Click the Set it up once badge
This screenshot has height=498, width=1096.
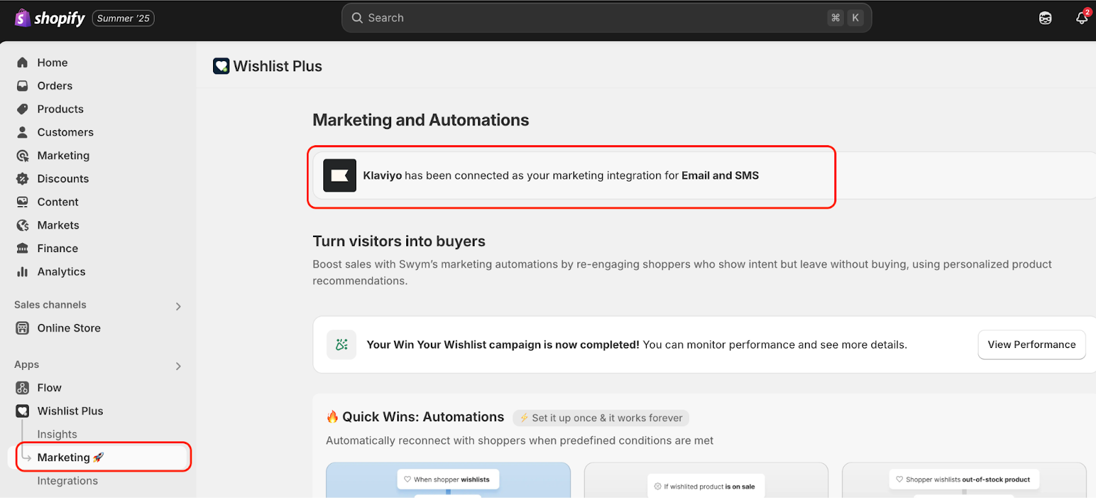coord(601,418)
